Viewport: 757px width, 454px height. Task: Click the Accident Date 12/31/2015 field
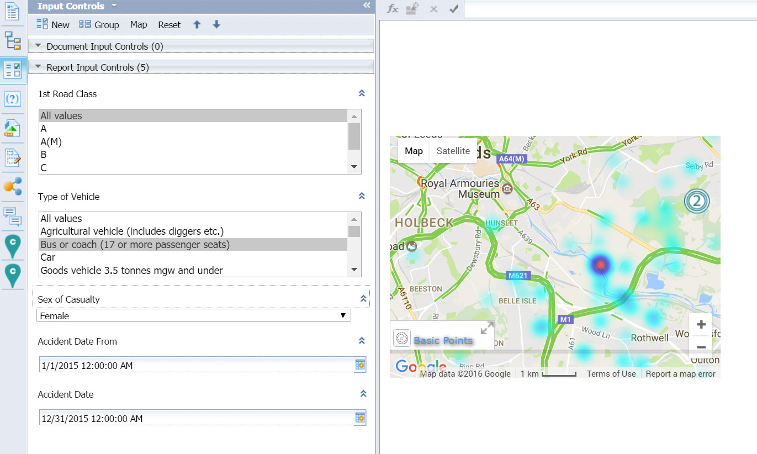(197, 418)
